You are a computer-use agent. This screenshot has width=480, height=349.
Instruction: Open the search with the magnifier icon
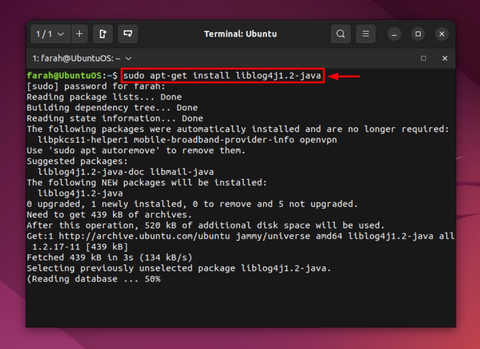click(340, 34)
